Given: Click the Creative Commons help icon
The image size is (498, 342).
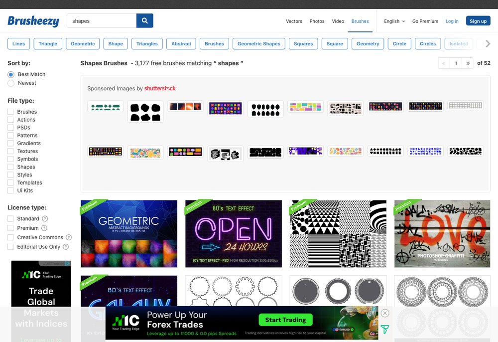Looking at the screenshot, I should coord(69,237).
